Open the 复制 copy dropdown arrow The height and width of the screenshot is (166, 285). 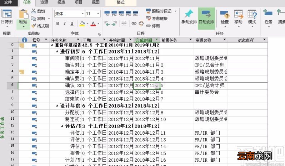[49, 19]
